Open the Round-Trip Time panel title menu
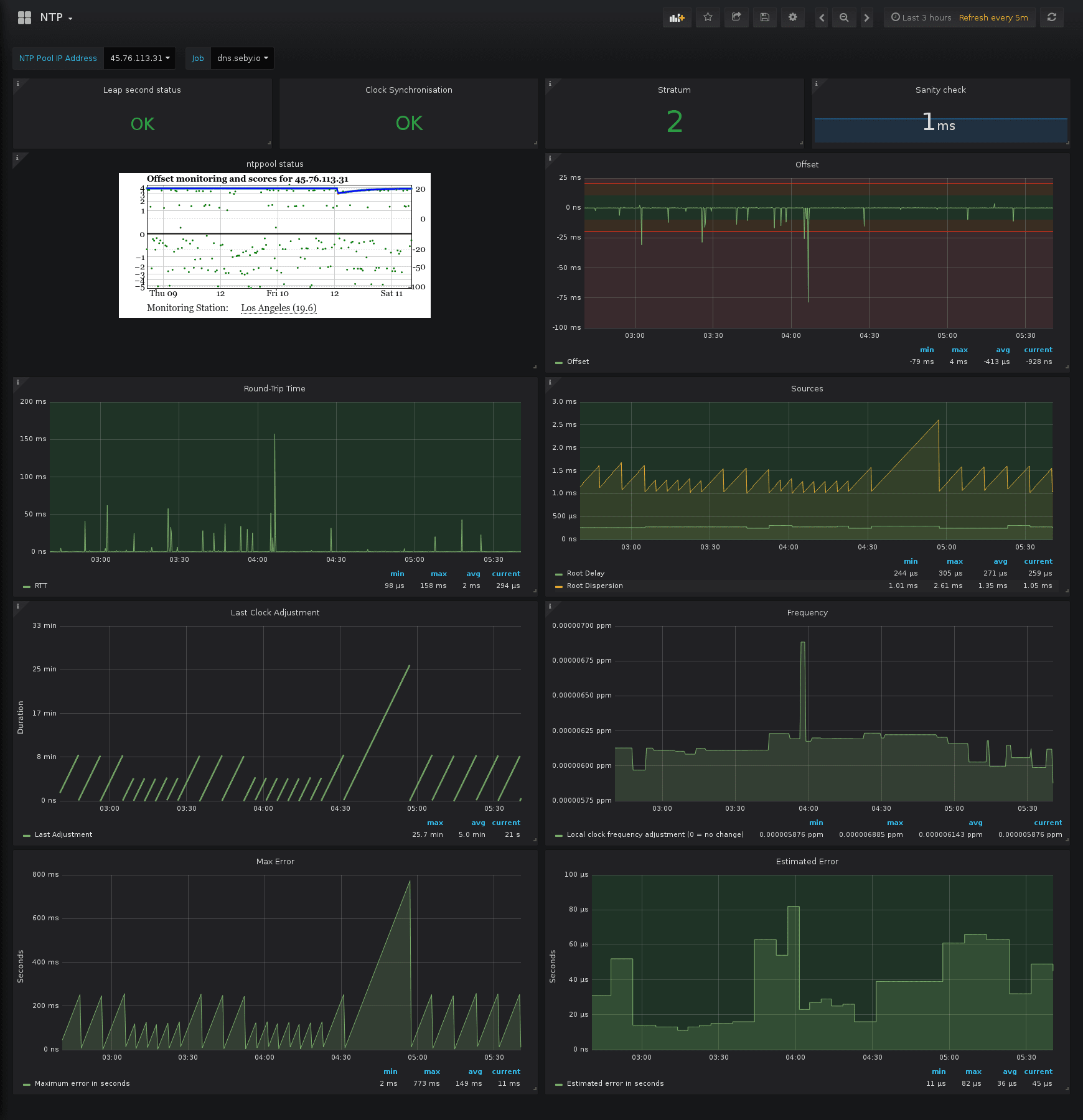Screen dimensions: 1083x1120 pos(274,388)
